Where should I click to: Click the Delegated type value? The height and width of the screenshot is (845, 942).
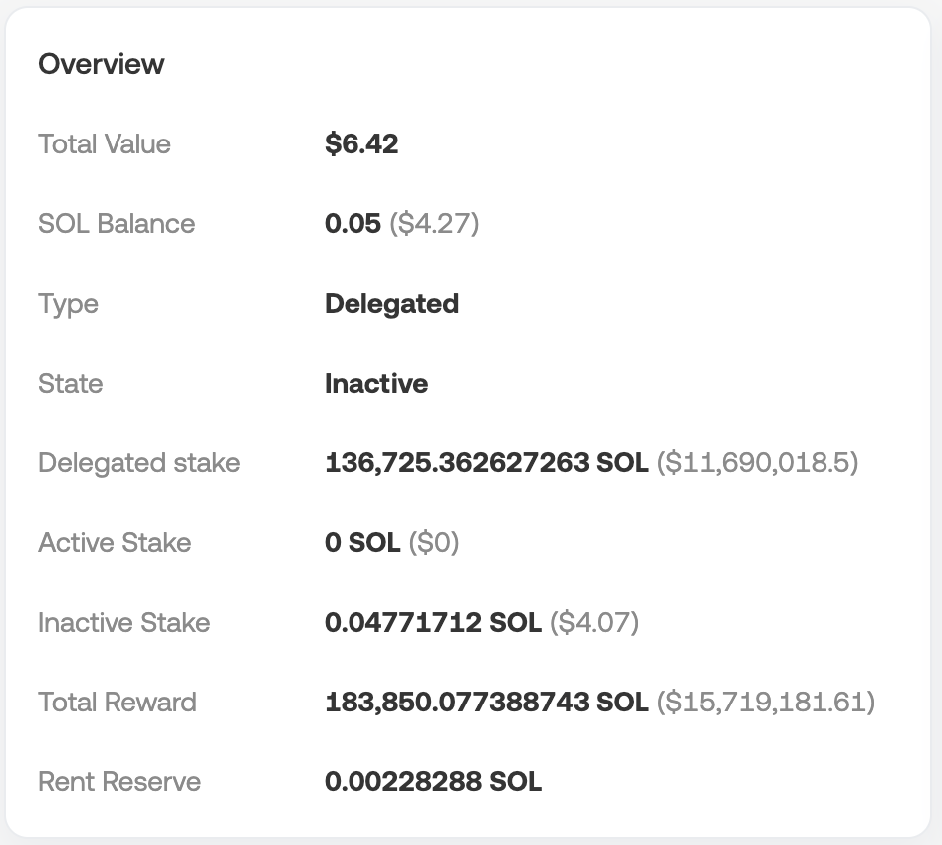point(391,304)
